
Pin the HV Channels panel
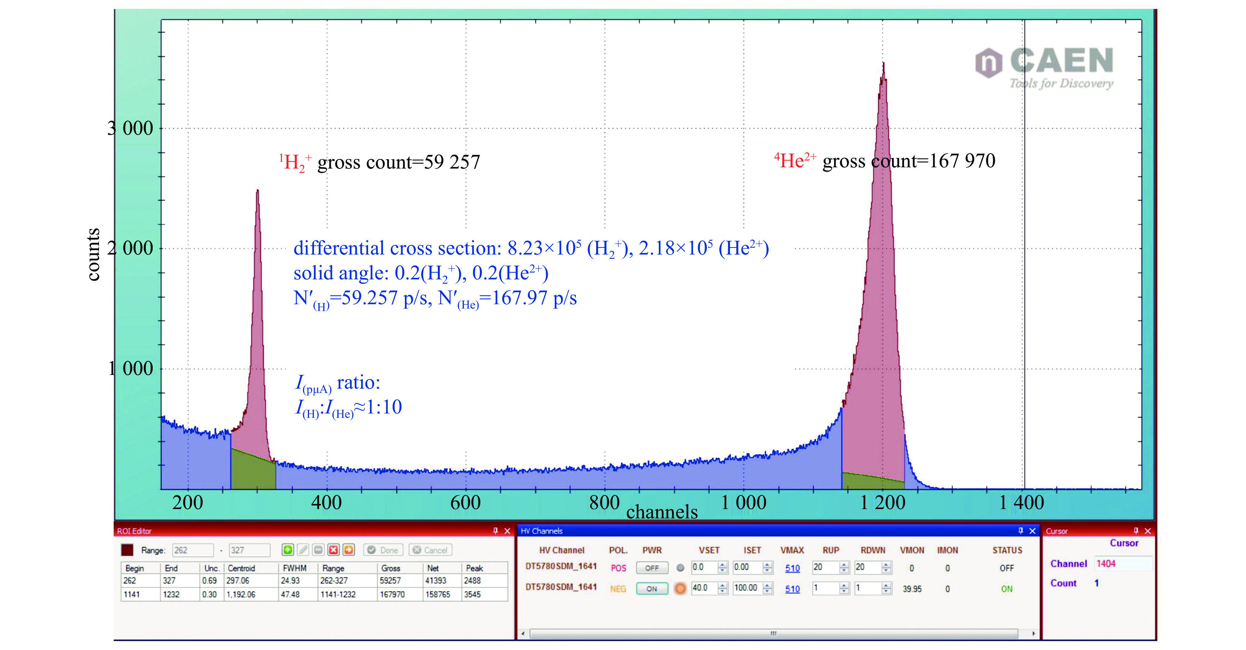click(x=1021, y=531)
